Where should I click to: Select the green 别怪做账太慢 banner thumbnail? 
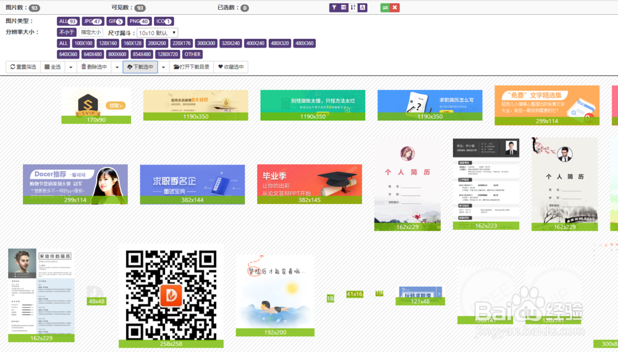coord(313,105)
